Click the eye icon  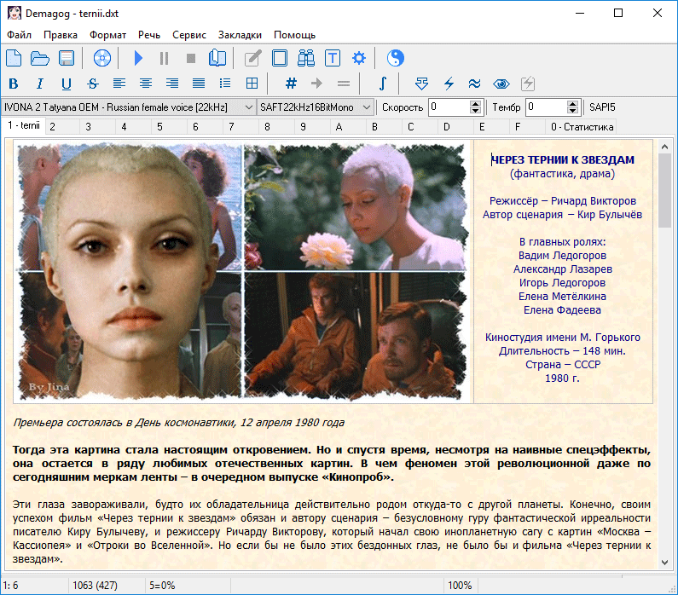coord(501,84)
